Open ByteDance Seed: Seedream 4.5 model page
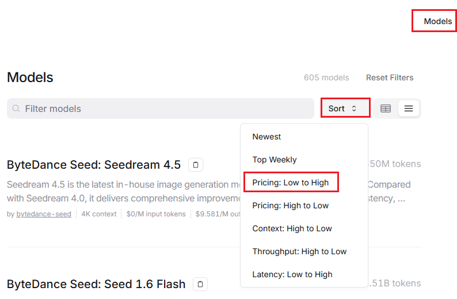 click(94, 165)
